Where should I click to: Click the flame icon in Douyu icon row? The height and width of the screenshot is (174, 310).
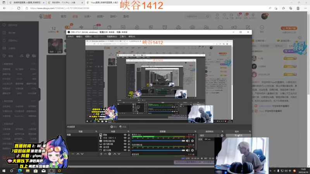point(137,27)
